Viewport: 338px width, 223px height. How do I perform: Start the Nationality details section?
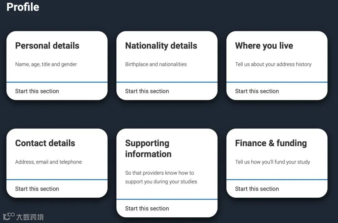click(x=147, y=91)
